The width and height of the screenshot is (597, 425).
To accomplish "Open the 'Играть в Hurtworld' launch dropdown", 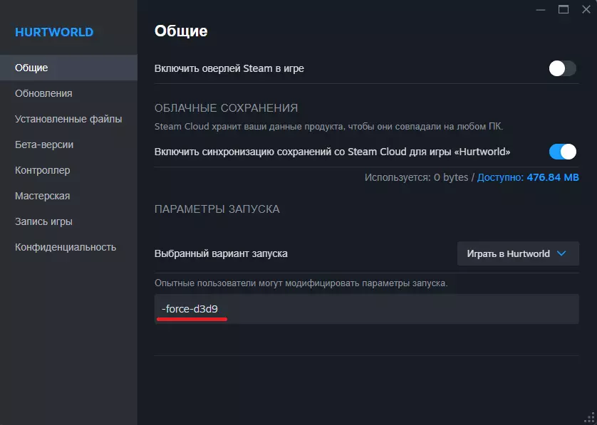I will tap(517, 253).
